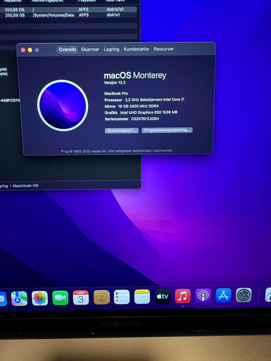
Task: Open the Contacts app in the dock
Action: tap(101, 297)
